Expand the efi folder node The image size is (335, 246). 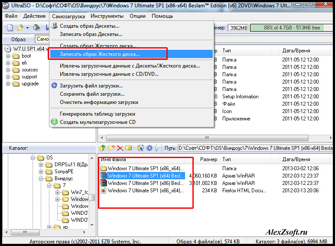[x=8, y=63]
